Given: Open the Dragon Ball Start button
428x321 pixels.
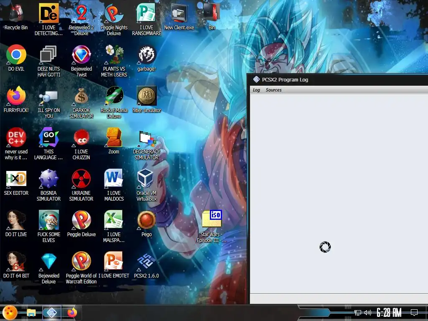Looking at the screenshot, I should pyautogui.click(x=10, y=313).
